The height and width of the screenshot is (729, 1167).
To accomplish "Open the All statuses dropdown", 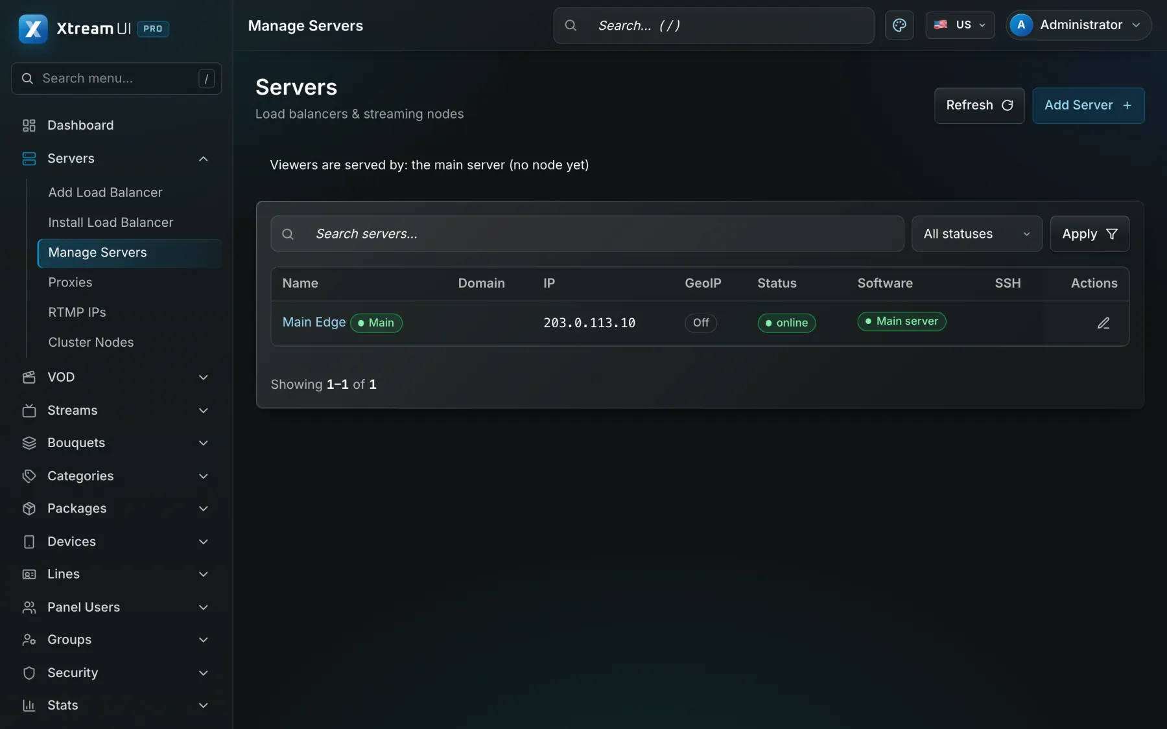I will [x=976, y=234].
